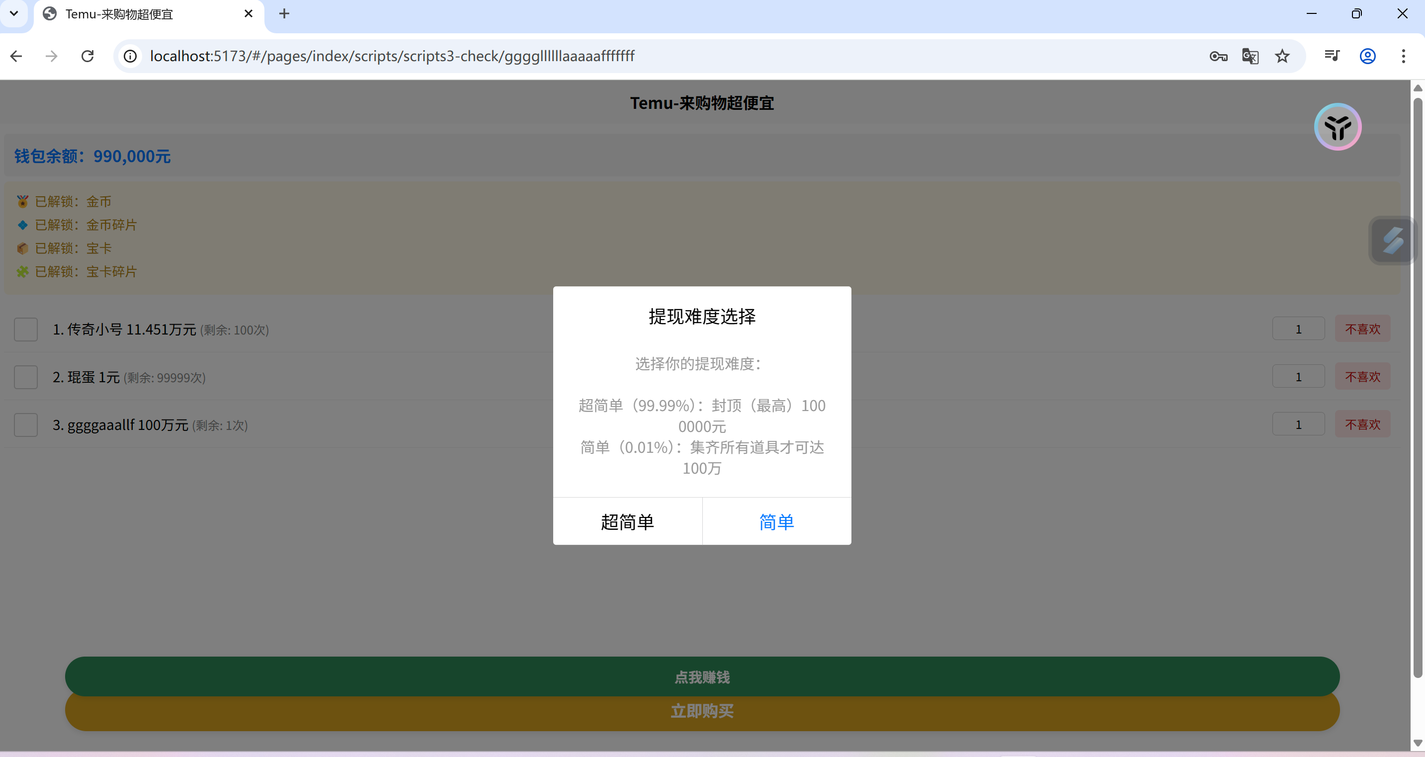1425x757 pixels.
Task: Open the media controls icon
Action: 1332,56
